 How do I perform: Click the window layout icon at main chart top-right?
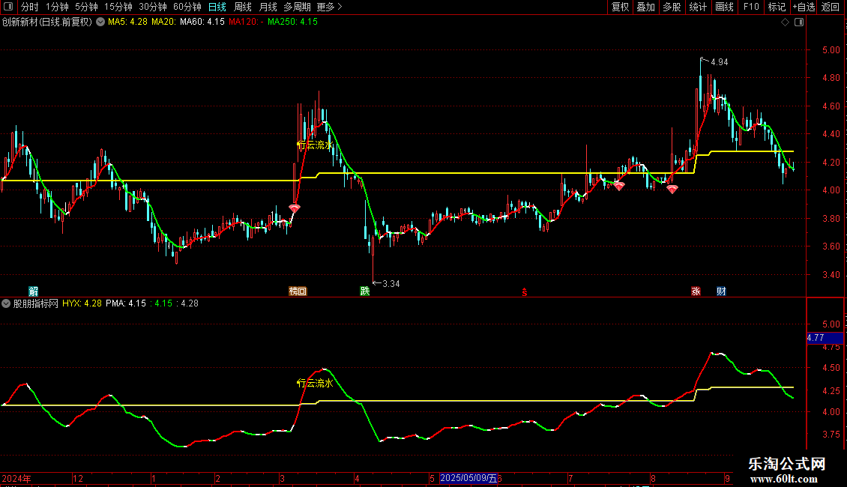coord(799,22)
